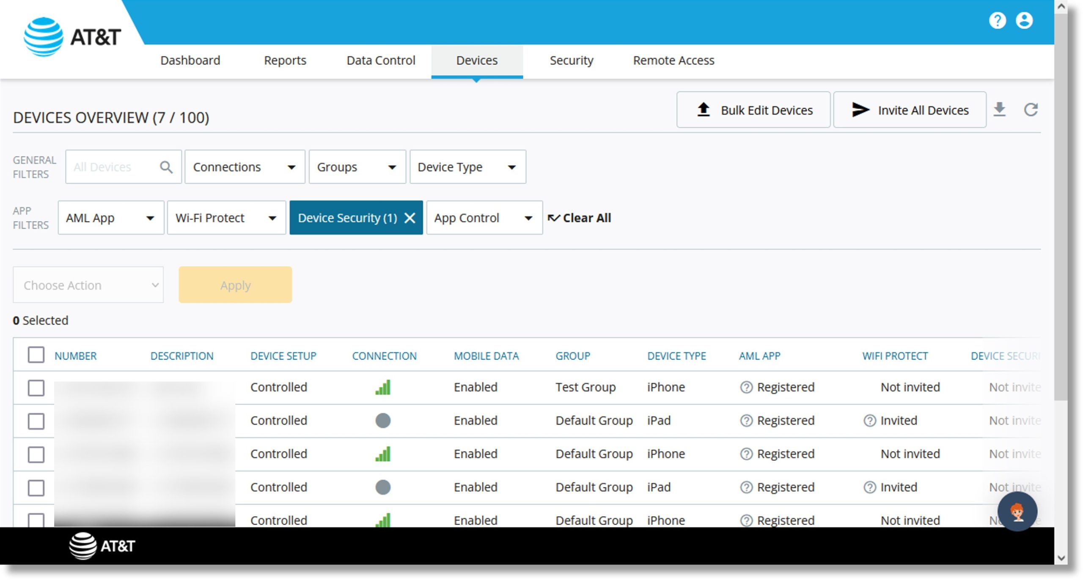Download the devices list via download icon
1083x580 pixels.
pyautogui.click(x=999, y=109)
